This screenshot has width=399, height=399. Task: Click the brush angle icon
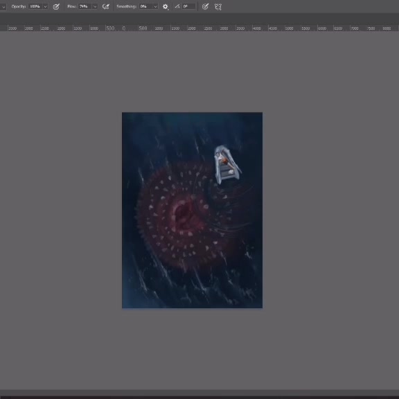tap(177, 6)
